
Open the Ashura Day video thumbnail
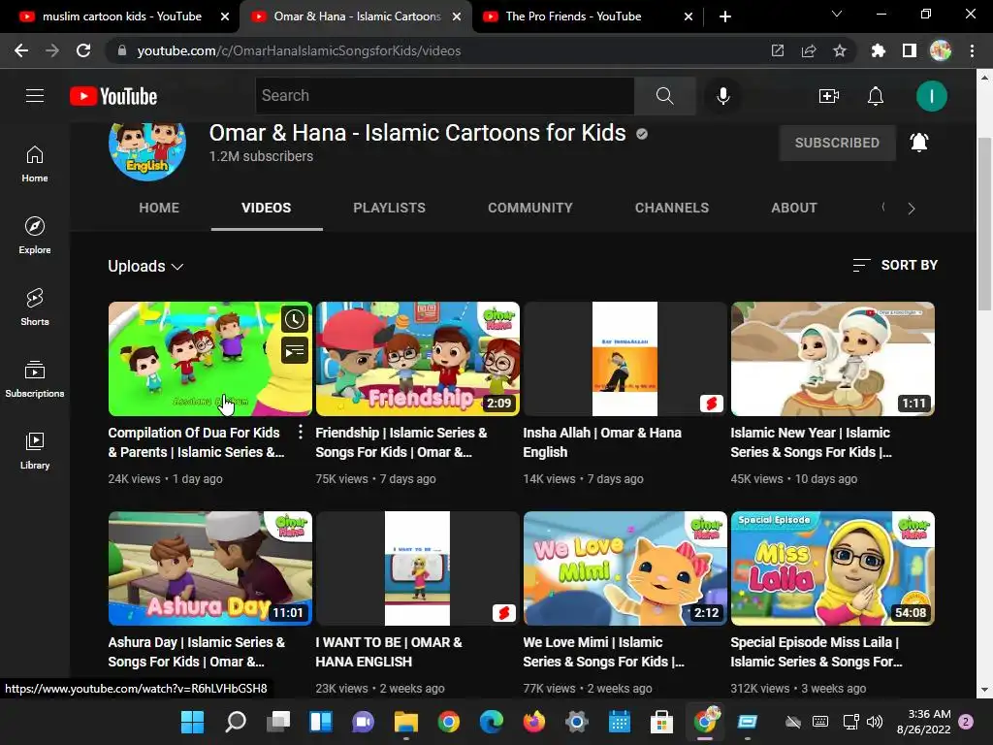(210, 568)
